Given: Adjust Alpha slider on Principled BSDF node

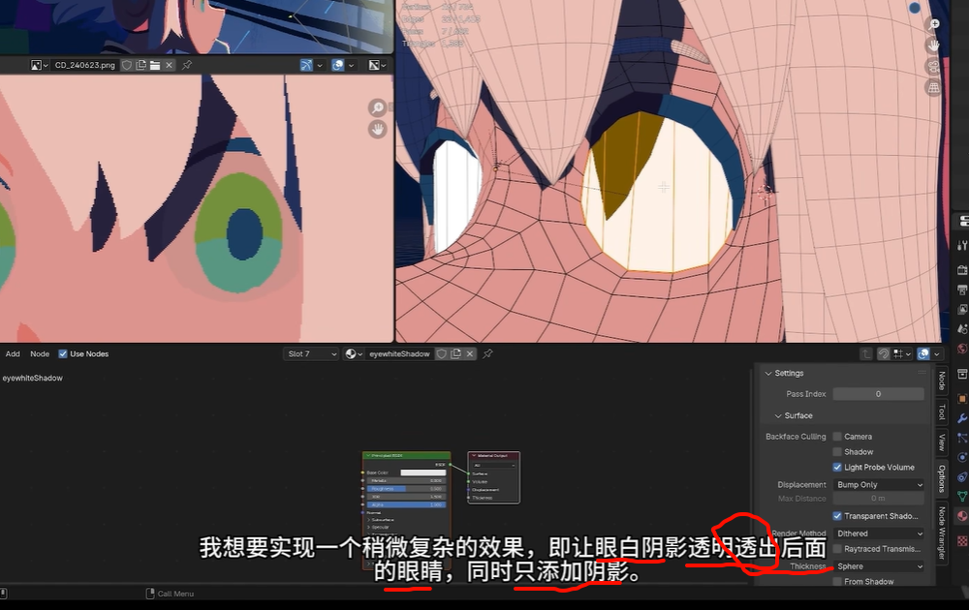Looking at the screenshot, I should pos(406,504).
